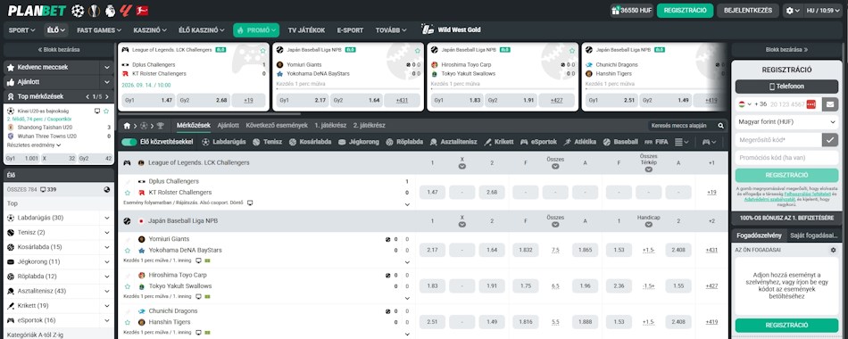
Task: Star the Yokohama DeNA BayStars list row
Action: click(x=128, y=251)
